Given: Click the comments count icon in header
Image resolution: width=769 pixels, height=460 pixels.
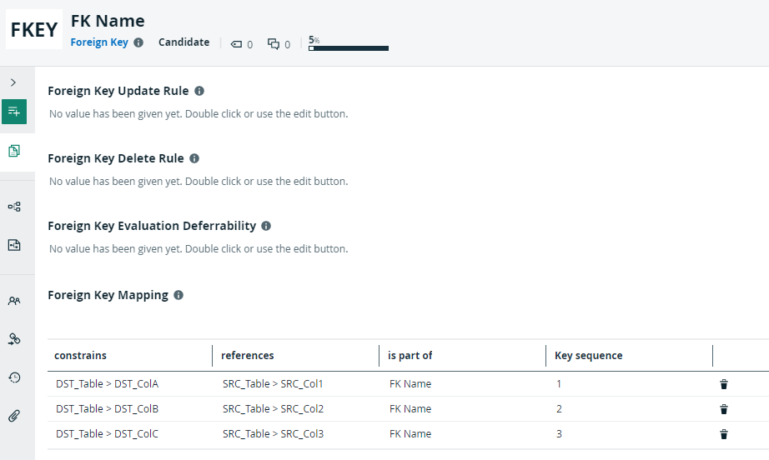Looking at the screenshot, I should coord(274,44).
